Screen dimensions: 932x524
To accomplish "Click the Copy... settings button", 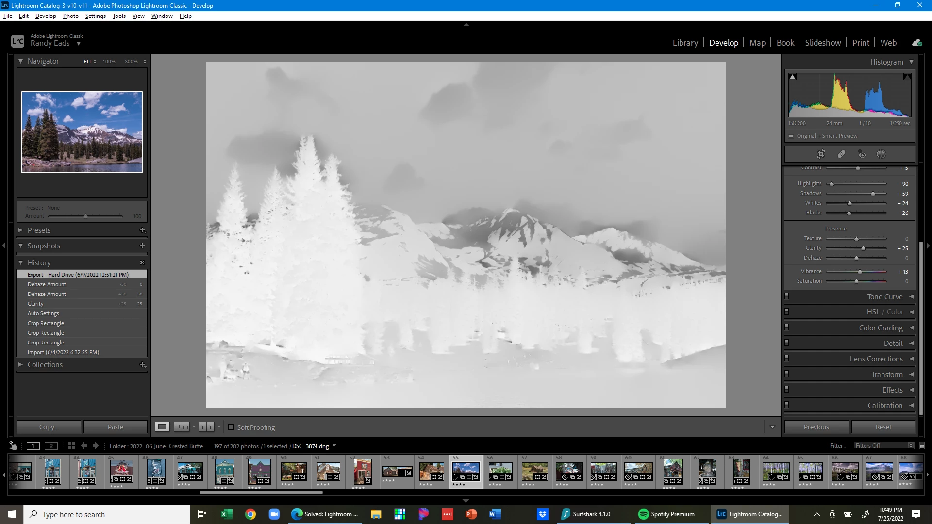I will pos(49,427).
